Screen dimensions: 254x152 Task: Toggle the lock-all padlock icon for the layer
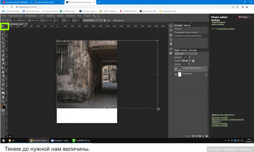pos(193,61)
